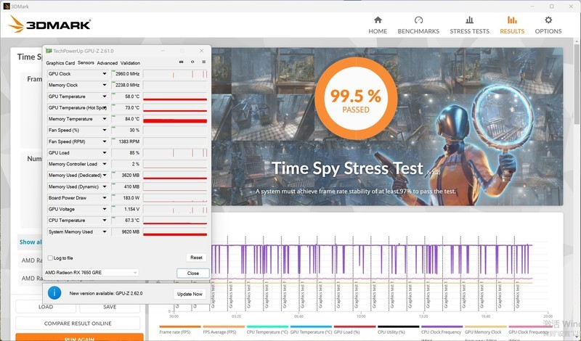Open AMD Radeon RX 7650 GRE selector
Screen dimensions: 581x341
[92, 273]
